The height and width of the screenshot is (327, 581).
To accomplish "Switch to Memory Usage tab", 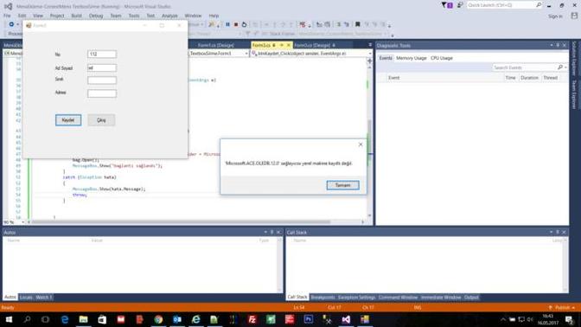I will coord(412,58).
